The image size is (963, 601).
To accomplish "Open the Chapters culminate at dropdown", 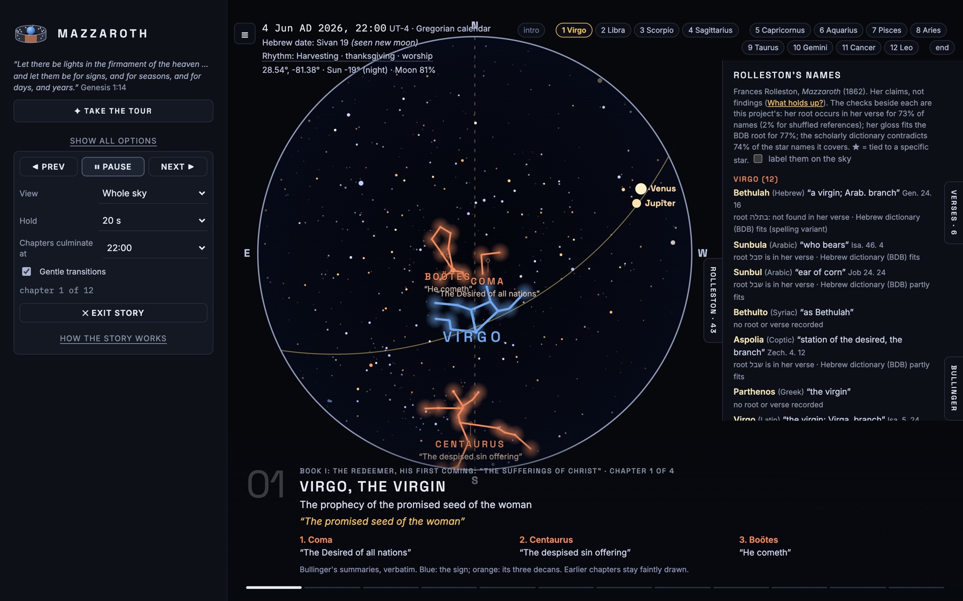I will [155, 248].
